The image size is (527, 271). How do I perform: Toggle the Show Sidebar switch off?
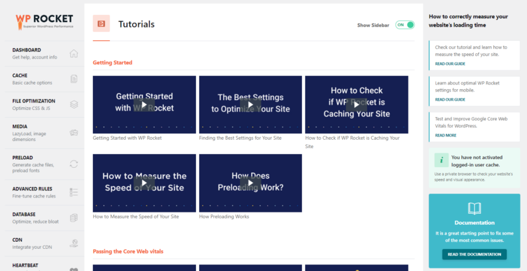405,25
